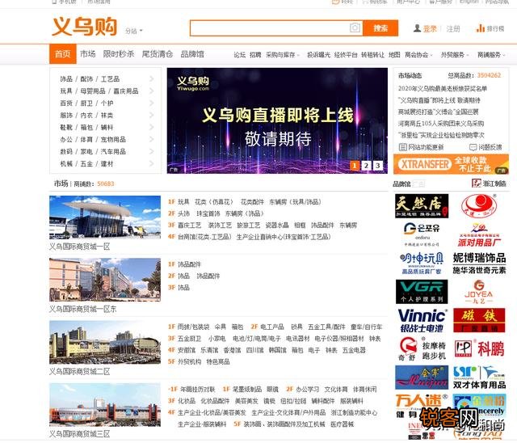The width and height of the screenshot is (517, 443).
Task: Switch to the 市场 tab
Action: (88, 54)
